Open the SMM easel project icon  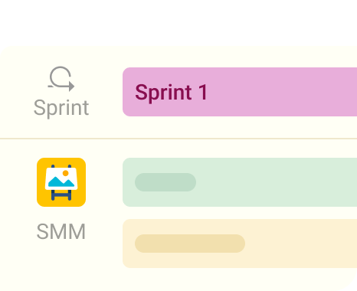tap(61, 182)
